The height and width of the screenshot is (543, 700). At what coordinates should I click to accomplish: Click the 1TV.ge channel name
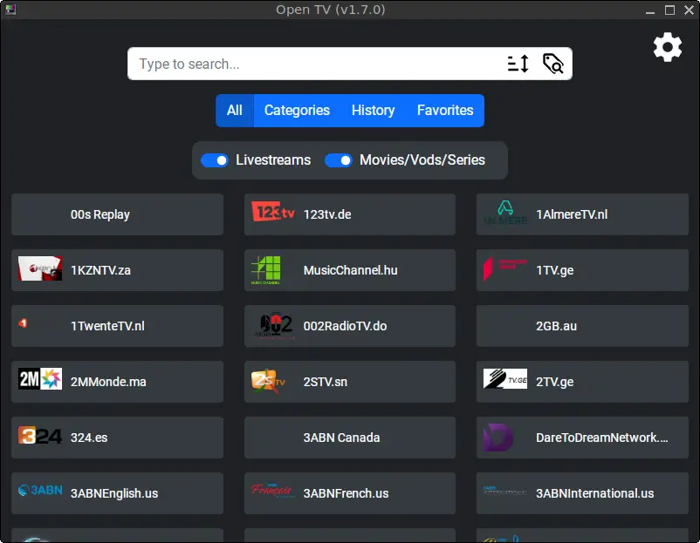[554, 270]
